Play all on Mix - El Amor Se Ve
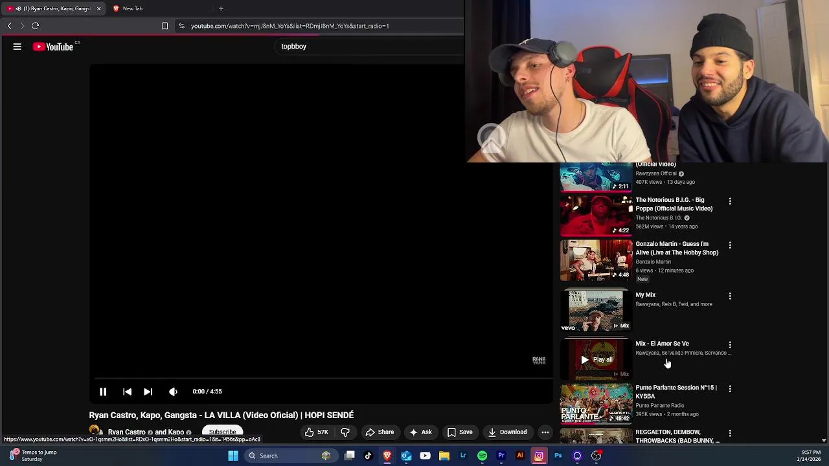This screenshot has width=829, height=466. (x=596, y=359)
